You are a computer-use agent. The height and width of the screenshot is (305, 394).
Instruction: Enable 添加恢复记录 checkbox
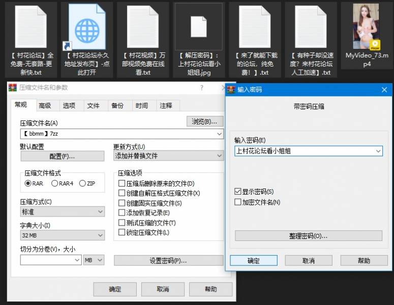click(x=122, y=213)
